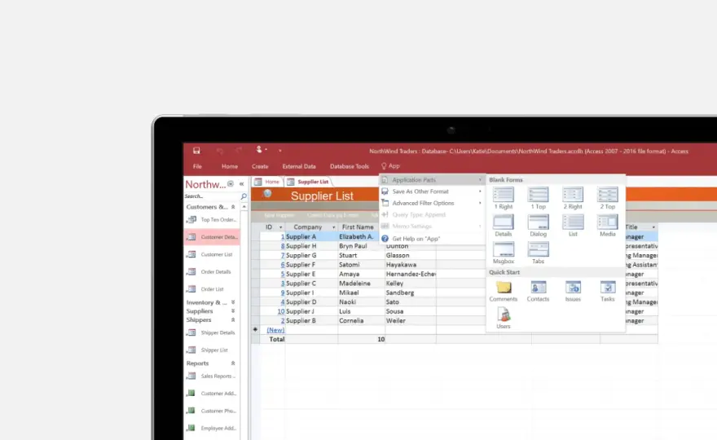The width and height of the screenshot is (717, 440).
Task: Click the Undo arrow in the title bar
Action: click(x=220, y=151)
